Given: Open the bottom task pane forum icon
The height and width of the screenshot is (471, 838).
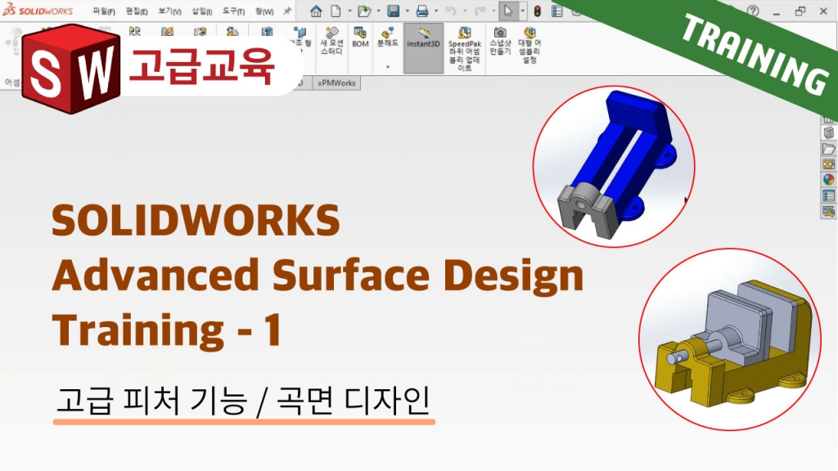Looking at the screenshot, I should click(829, 212).
